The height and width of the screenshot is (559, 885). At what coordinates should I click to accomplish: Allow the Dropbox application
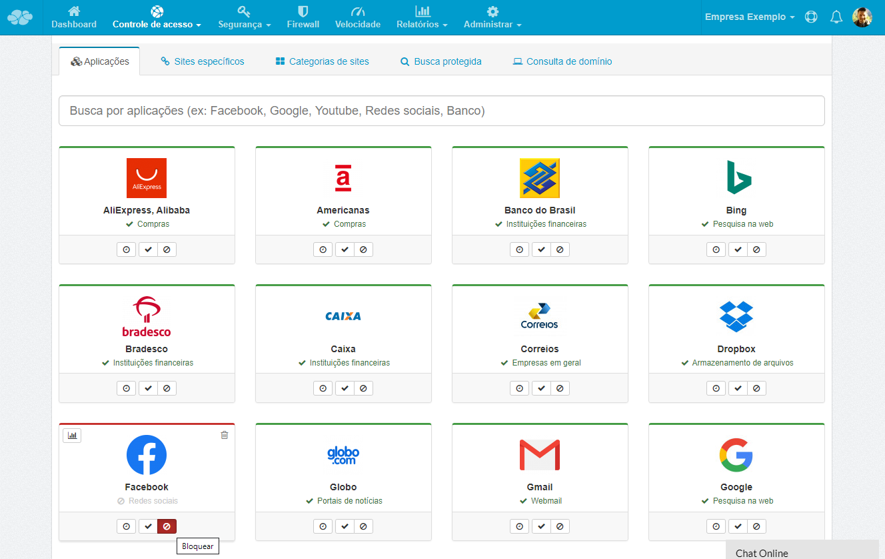point(738,388)
